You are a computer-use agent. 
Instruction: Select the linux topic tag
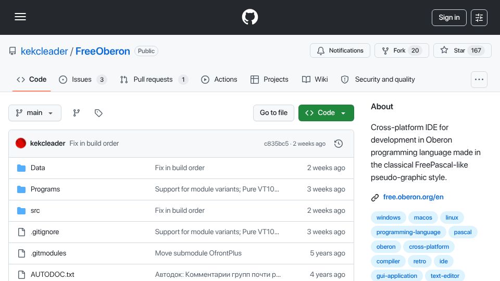point(452,218)
